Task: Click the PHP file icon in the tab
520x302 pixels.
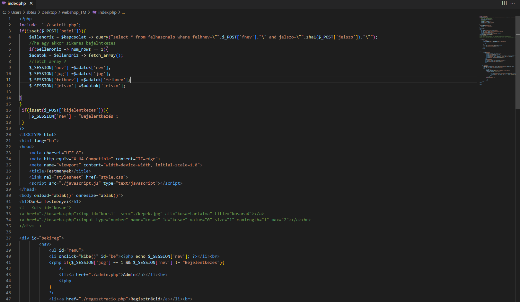Action: [x=4, y=3]
